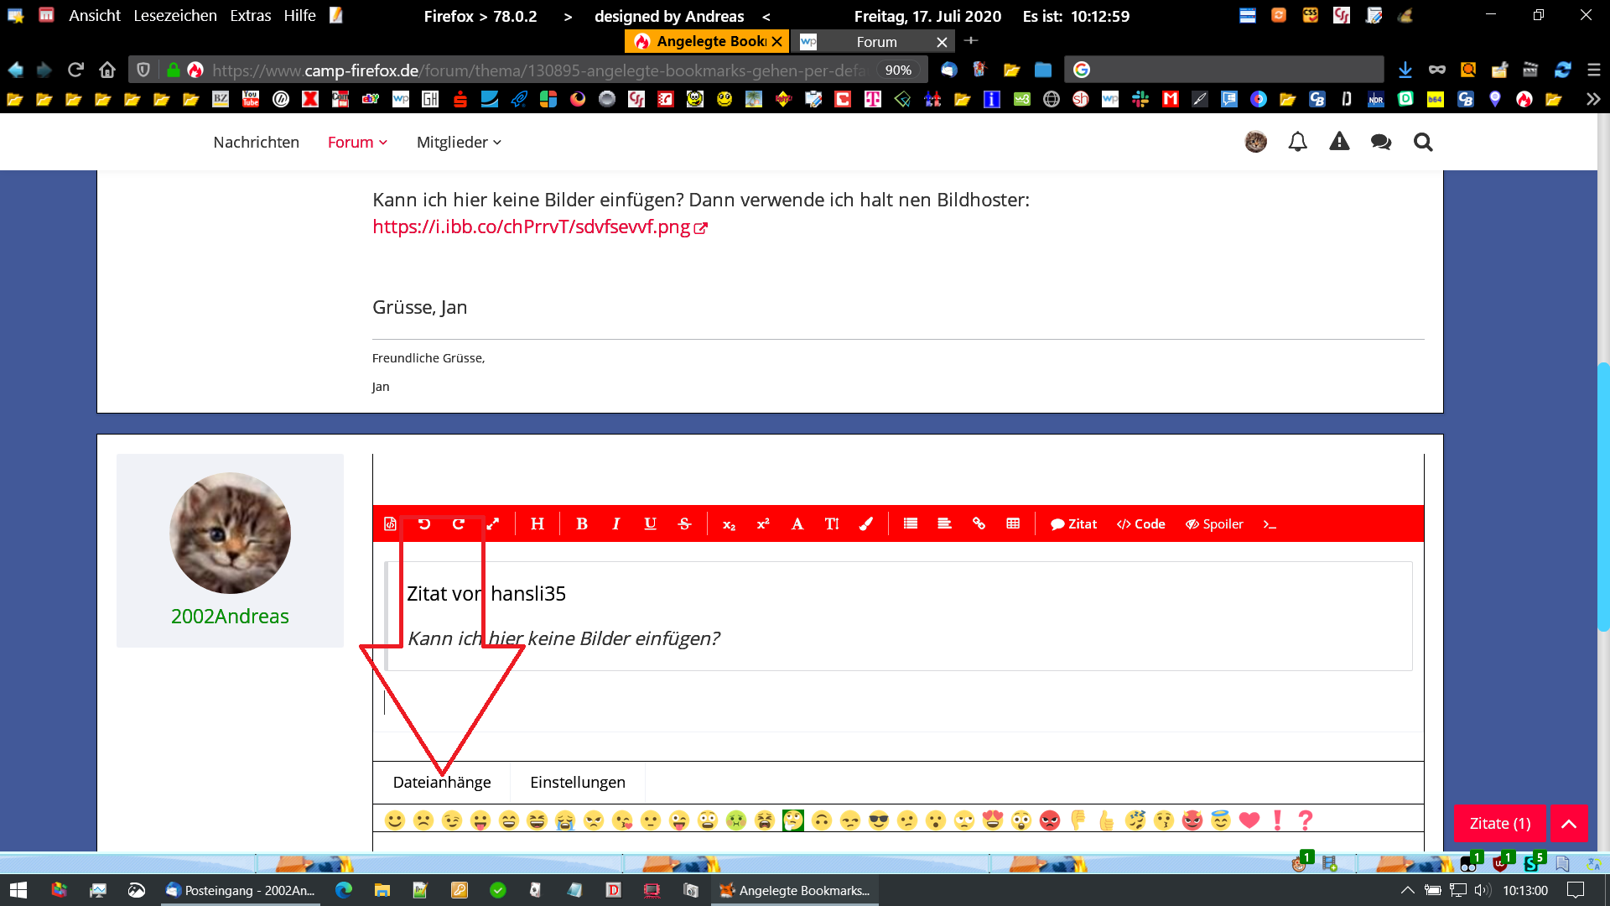Open the i.ibb.co image link
Screen dimensions: 1610x906
[532, 226]
